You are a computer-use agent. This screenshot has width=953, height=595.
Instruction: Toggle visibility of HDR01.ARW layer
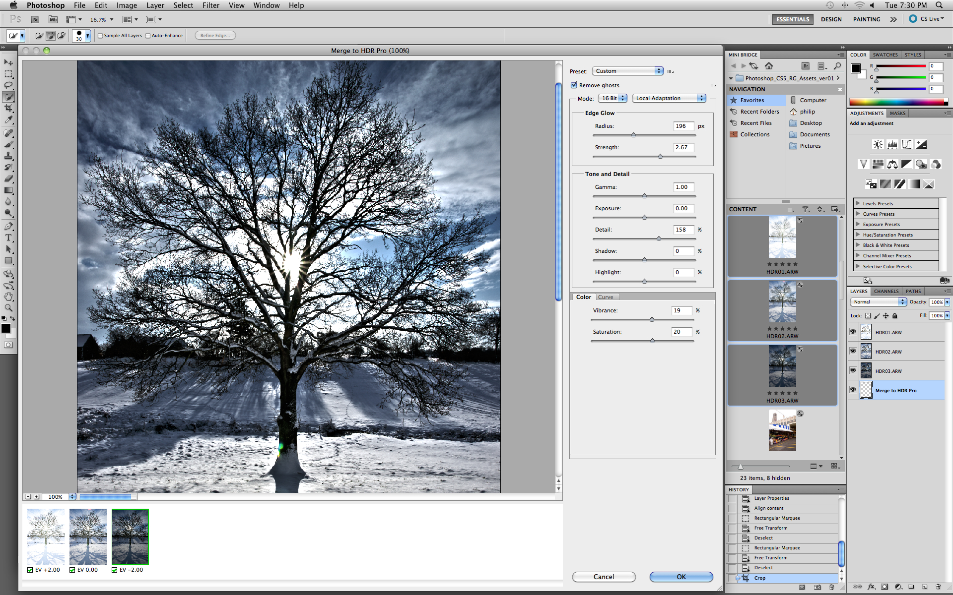pyautogui.click(x=854, y=332)
